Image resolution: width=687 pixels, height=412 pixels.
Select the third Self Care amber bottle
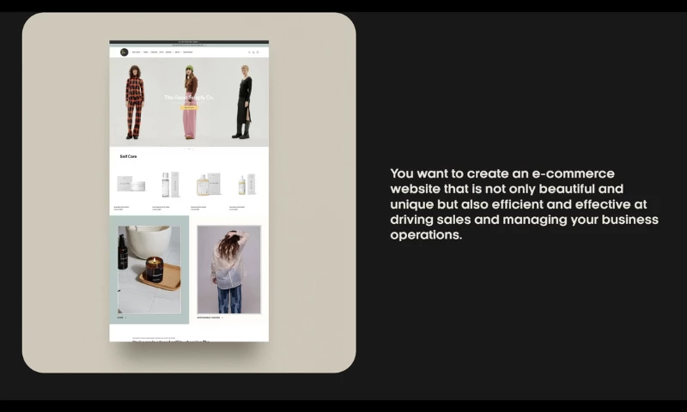point(207,185)
